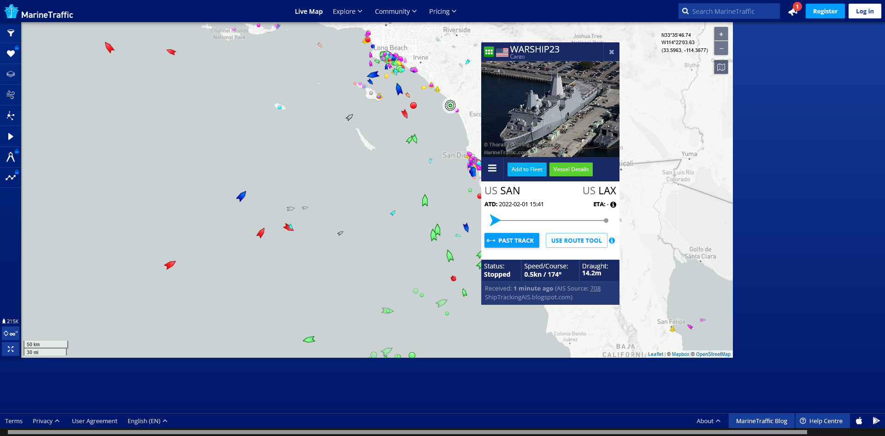The height and width of the screenshot is (436, 885).
Task: Add WARSHIP23 to Fleet
Action: 527,169
